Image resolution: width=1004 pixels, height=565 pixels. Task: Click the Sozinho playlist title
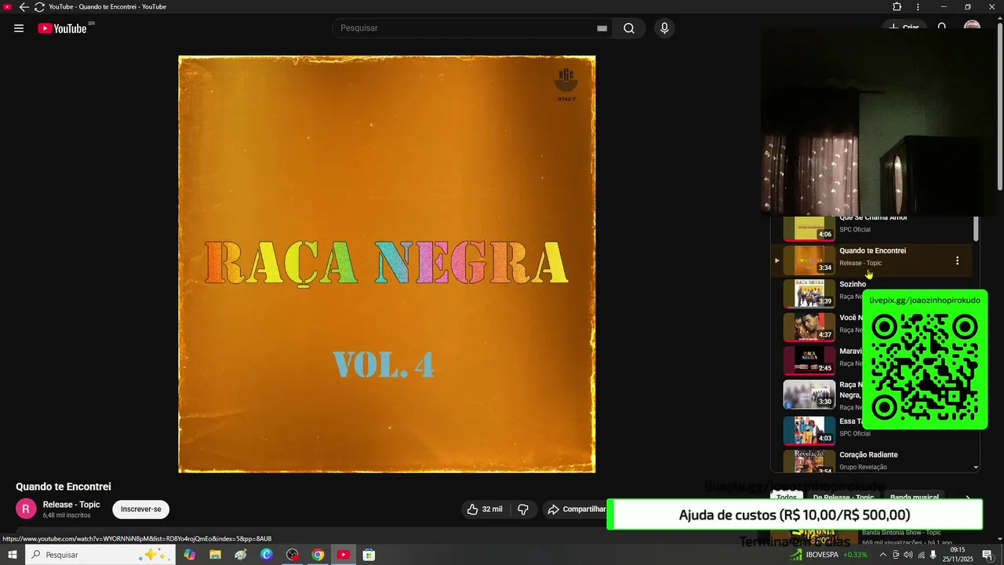click(x=853, y=284)
